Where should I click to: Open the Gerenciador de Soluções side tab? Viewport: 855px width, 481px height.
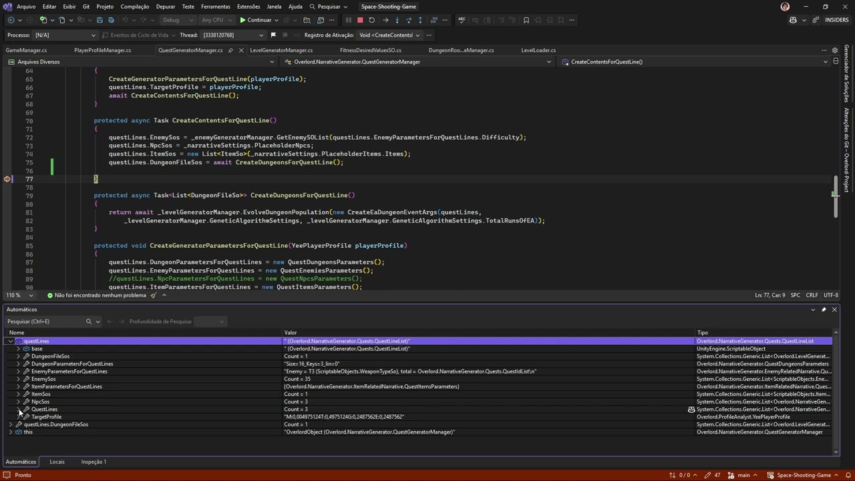point(846,73)
